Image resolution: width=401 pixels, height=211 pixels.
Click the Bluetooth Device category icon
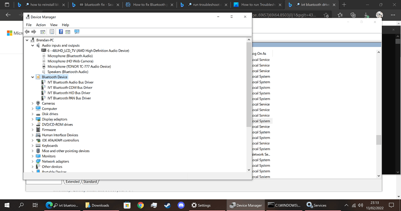point(38,77)
